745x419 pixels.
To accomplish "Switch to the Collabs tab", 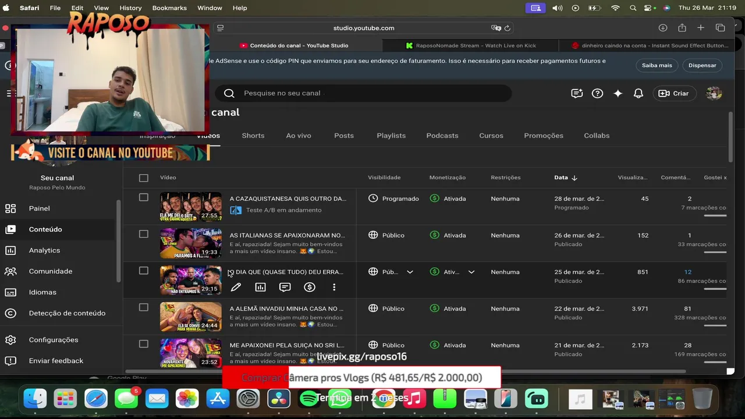I will click(x=597, y=136).
